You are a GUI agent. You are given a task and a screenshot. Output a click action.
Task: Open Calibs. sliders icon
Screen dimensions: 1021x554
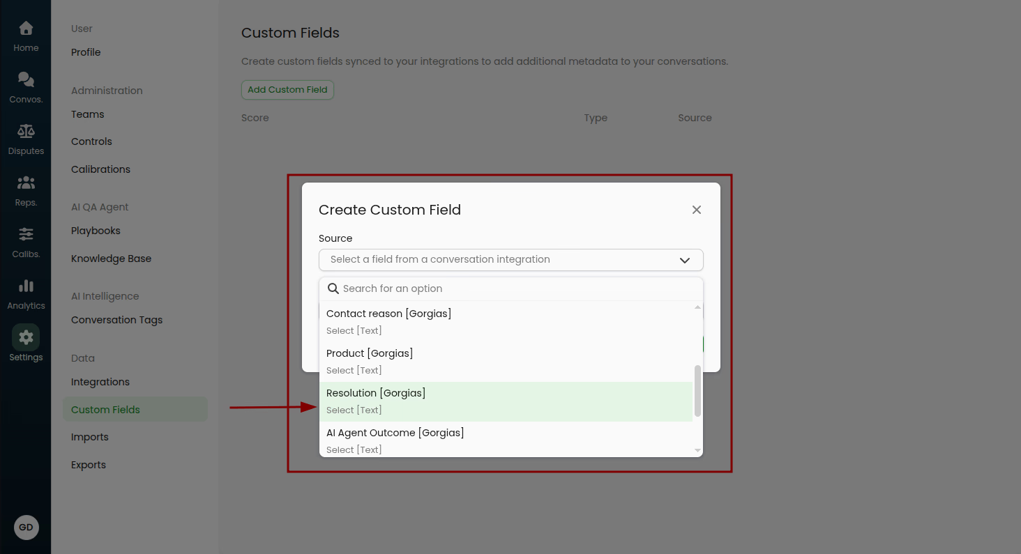coord(26,236)
